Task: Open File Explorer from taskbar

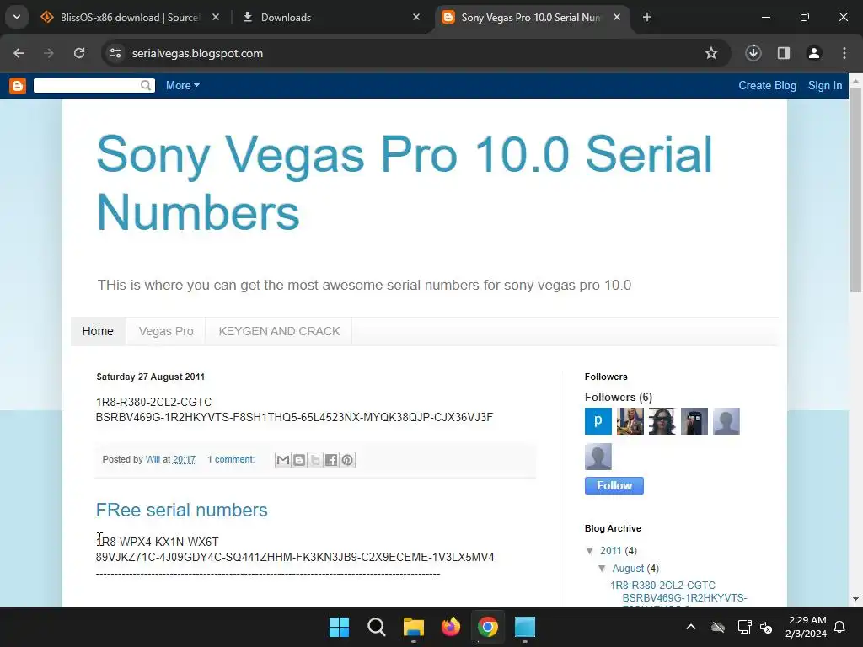Action: [x=413, y=627]
